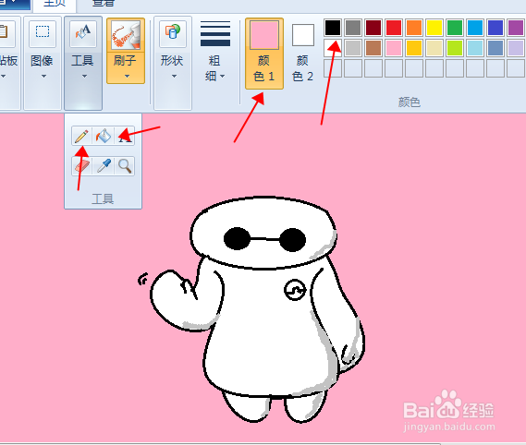This screenshot has width=526, height=445.
Task: Pick the indigo color swatch
Action: point(495,28)
